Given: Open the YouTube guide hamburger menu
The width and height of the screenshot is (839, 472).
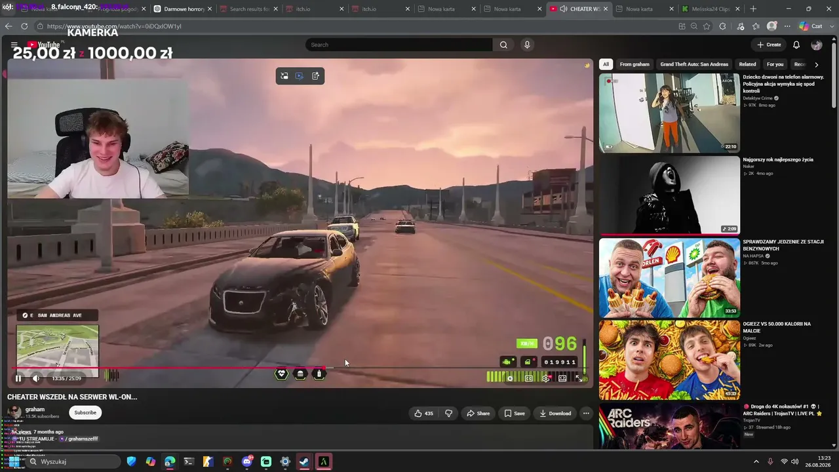Looking at the screenshot, I should pos(14,45).
